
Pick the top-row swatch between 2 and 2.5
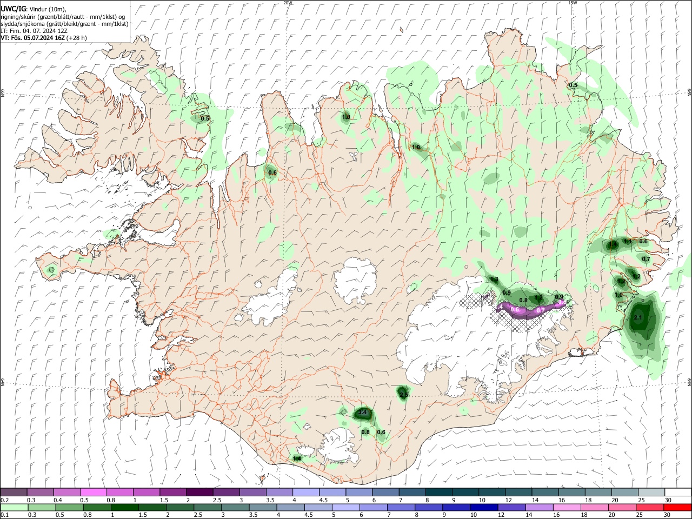(x=199, y=492)
